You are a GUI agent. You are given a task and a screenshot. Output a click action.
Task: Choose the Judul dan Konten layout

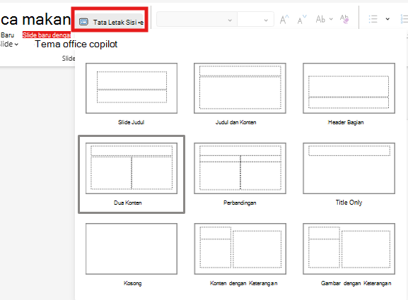coord(240,88)
